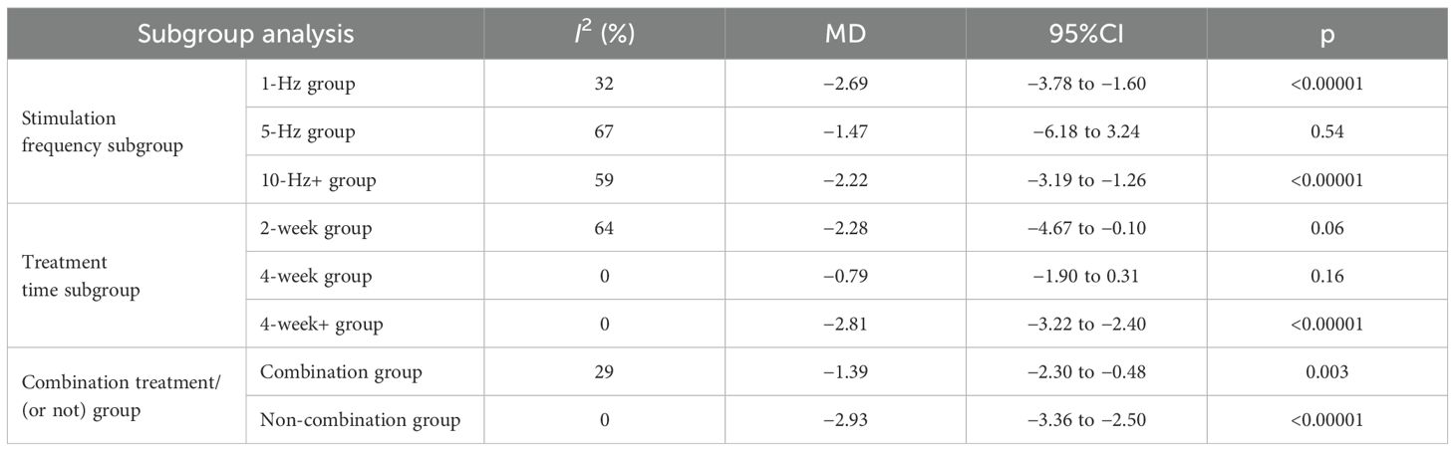This screenshot has height=451, width=1455.
Task: Click the p value 0.003
Action: [x=1326, y=372]
